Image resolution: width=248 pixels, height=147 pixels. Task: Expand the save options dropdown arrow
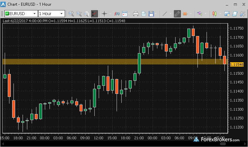pyautogui.click(x=156, y=14)
